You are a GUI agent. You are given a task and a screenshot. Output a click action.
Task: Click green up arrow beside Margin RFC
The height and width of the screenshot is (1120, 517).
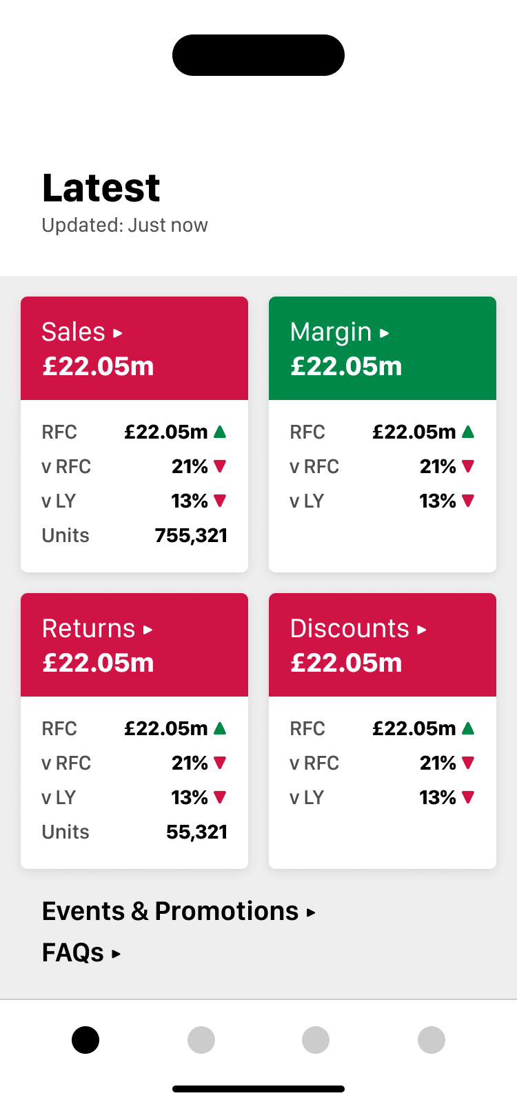[x=468, y=432]
